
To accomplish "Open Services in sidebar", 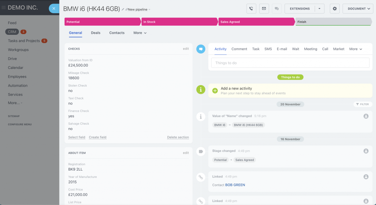I will click(15, 94).
